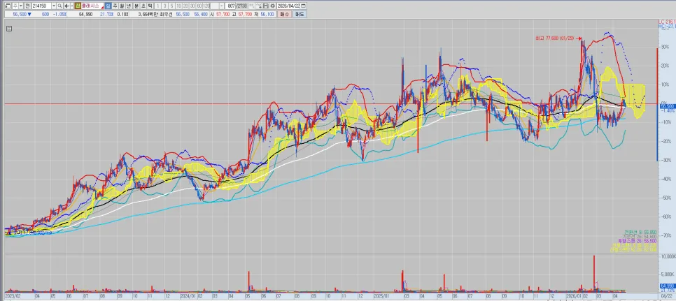Click the stock code field 214150
Viewport: 676px width, 301px height.
41,6
